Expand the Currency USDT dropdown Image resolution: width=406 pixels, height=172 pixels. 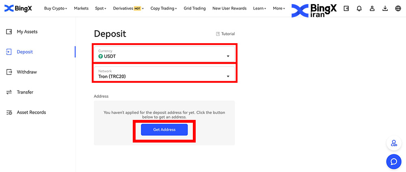[x=164, y=54]
